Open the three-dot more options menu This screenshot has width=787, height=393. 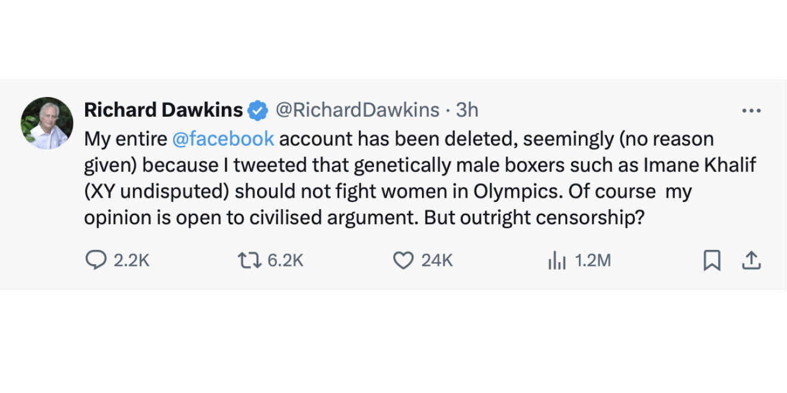(x=751, y=111)
